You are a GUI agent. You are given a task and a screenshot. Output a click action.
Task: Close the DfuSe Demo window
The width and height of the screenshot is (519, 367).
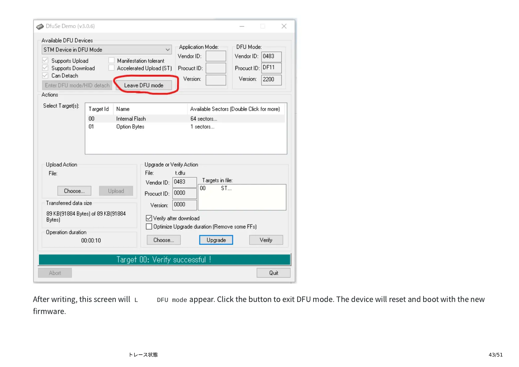pyautogui.click(x=284, y=27)
